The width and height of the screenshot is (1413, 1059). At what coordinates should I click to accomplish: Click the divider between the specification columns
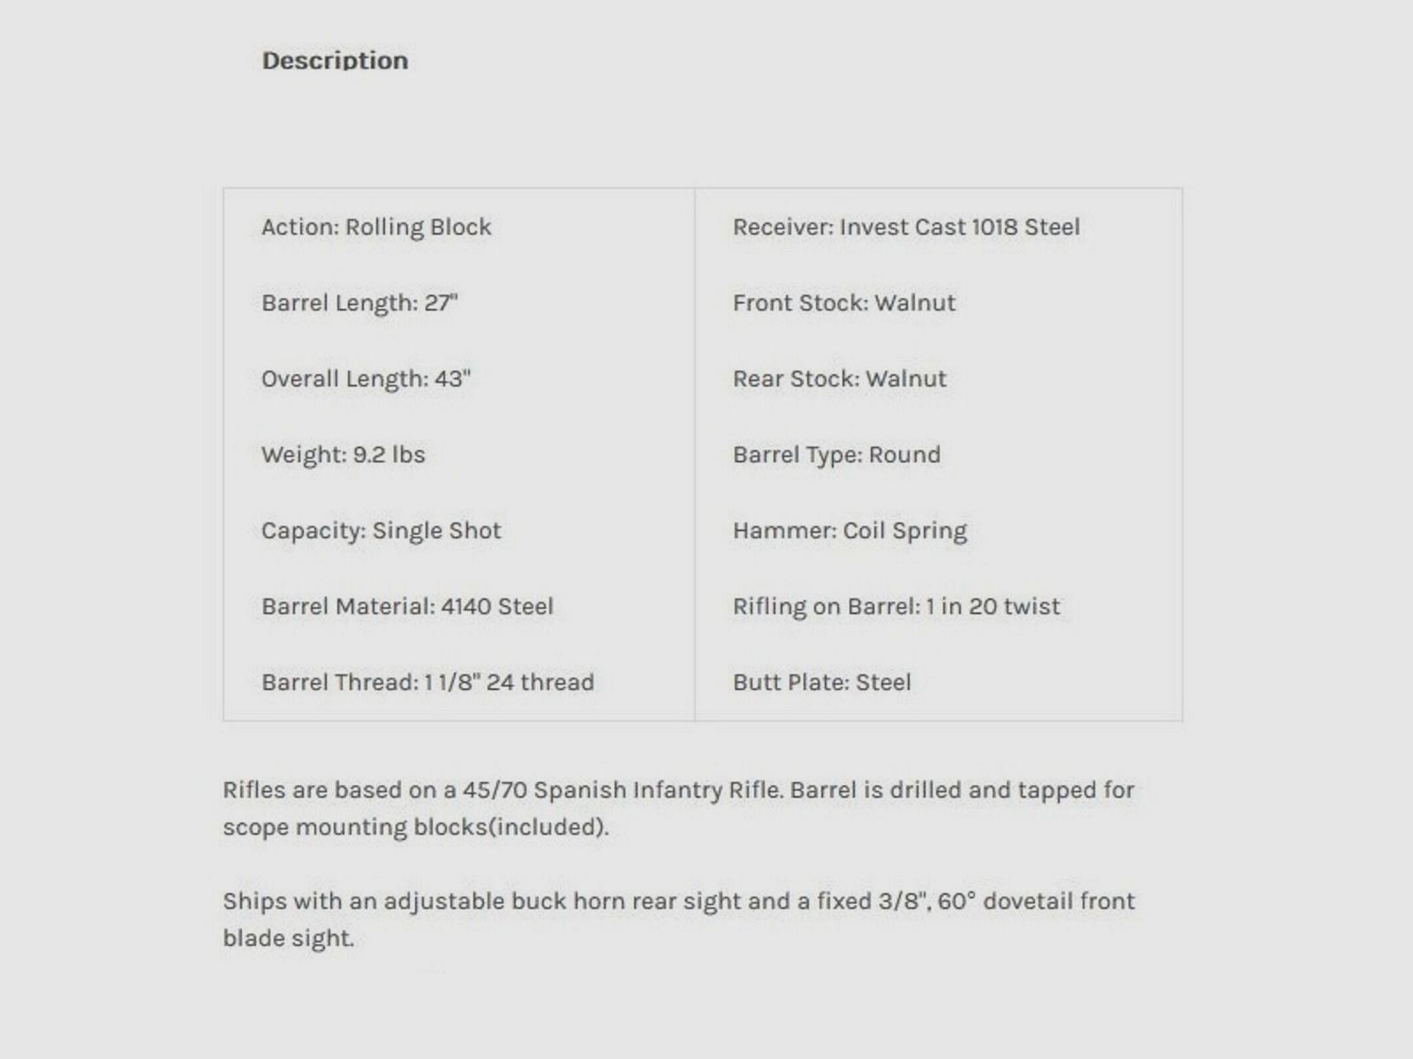(695, 454)
